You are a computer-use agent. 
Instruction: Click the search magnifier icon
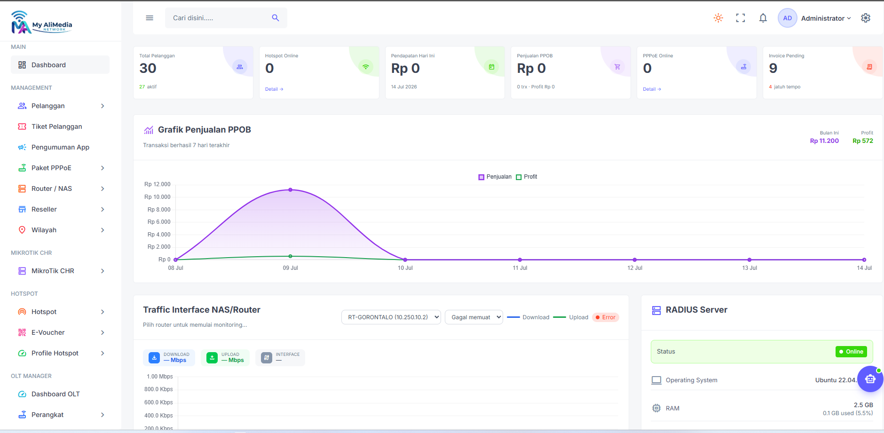click(276, 18)
